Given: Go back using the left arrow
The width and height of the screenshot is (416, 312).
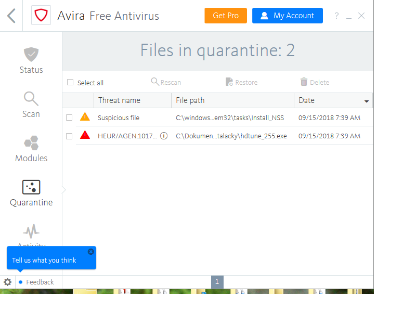Looking at the screenshot, I should 11,16.
